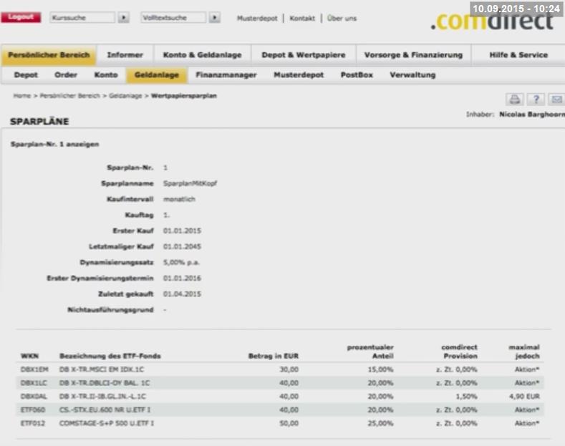Open the Musterdepot top link
565x446 pixels.
click(x=257, y=19)
